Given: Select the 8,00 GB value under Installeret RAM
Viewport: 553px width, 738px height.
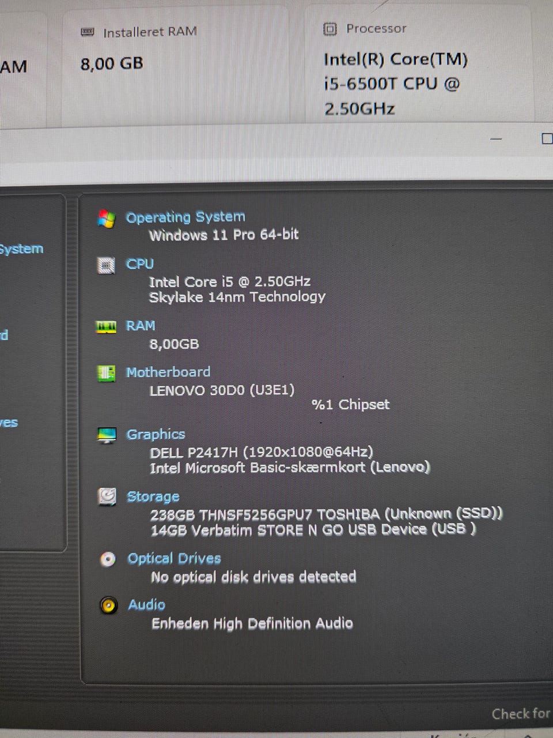Looking at the screenshot, I should click(112, 63).
